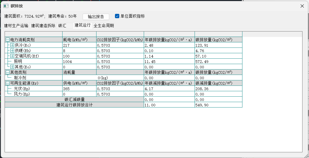Click the 光伏(Ep) power supply value 365
The image size is (309, 158).
tap(66, 89)
